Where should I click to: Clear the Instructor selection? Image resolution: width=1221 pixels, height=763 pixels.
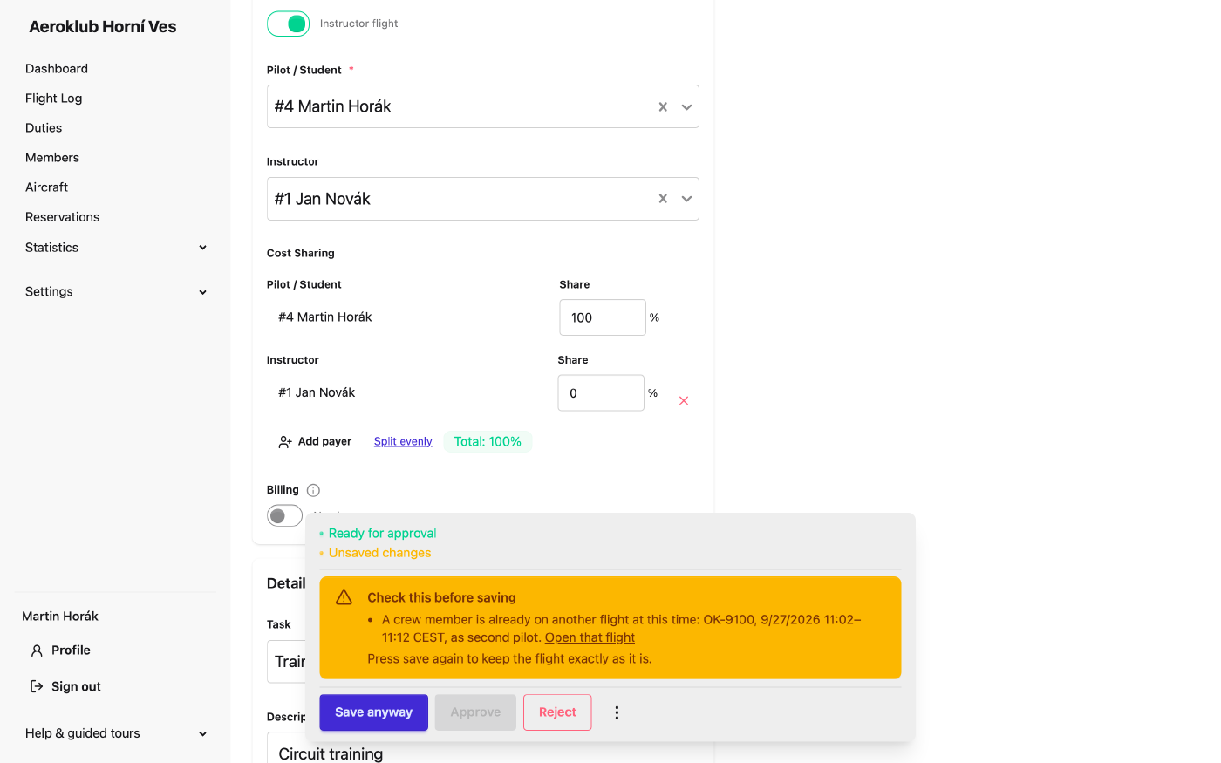tap(663, 199)
